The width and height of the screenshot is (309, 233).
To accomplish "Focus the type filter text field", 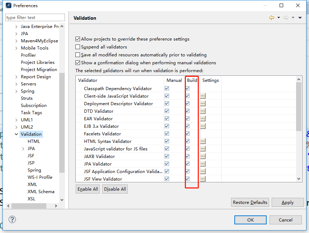I will click(x=35, y=18).
